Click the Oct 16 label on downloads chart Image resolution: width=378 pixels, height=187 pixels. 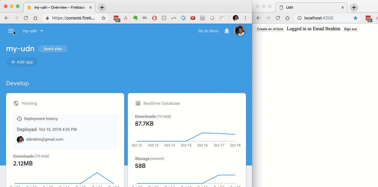tap(202, 145)
